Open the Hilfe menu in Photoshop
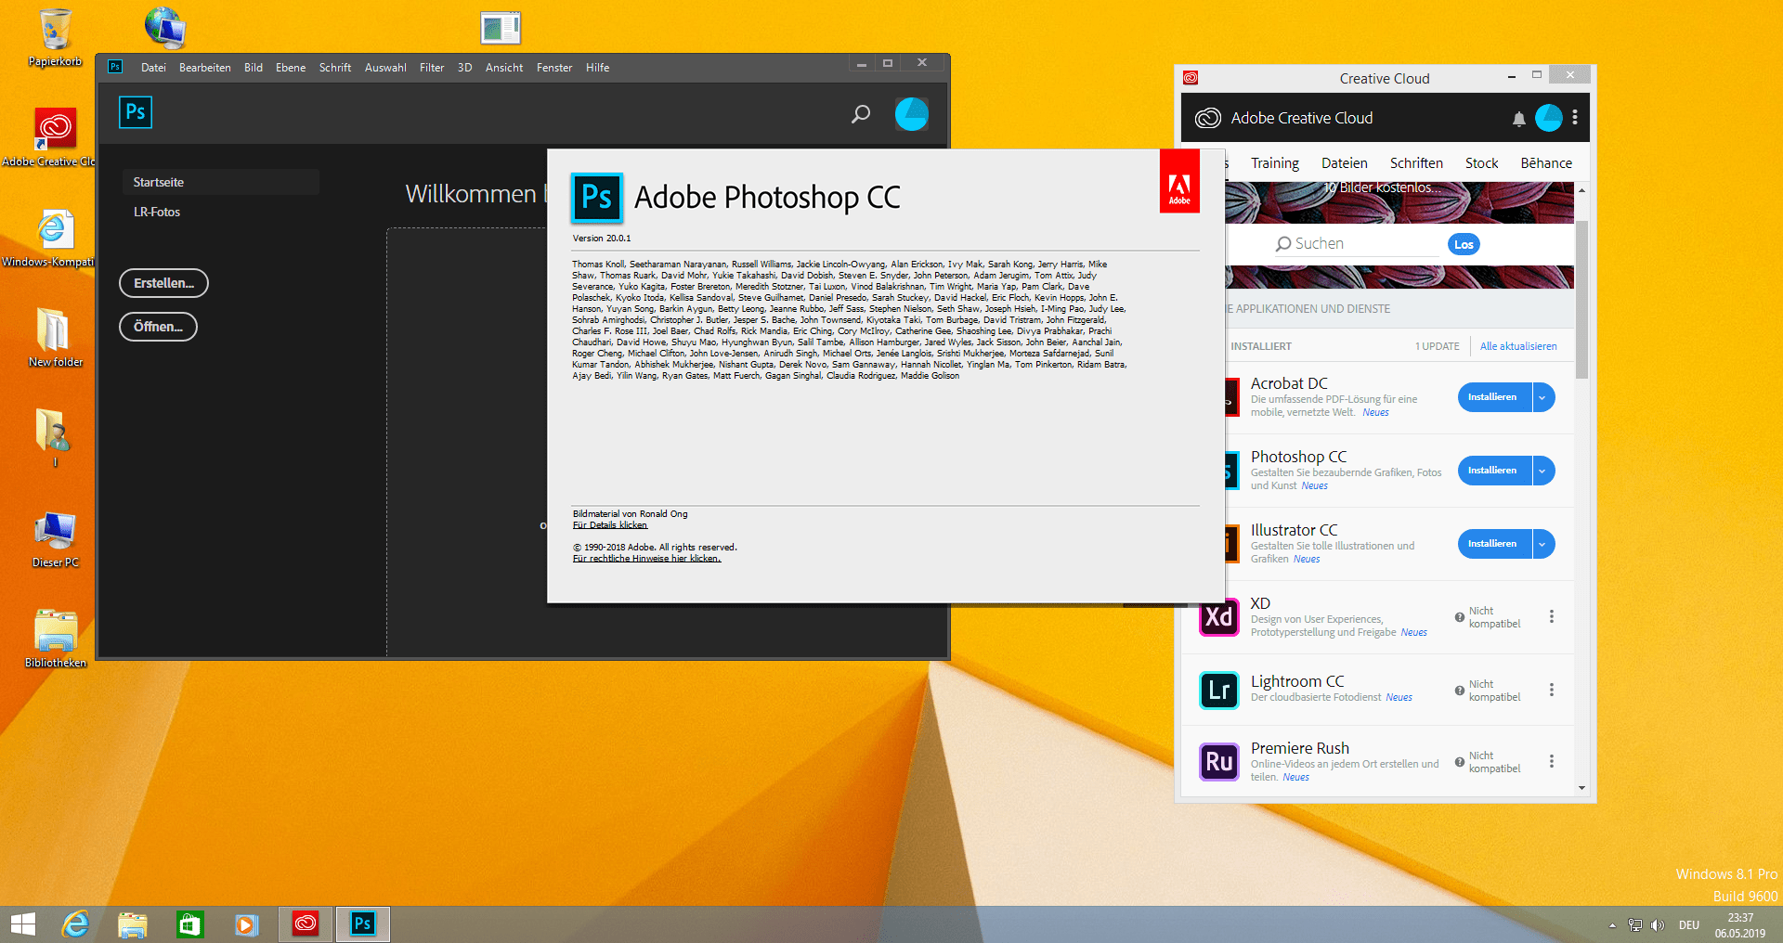Image resolution: width=1783 pixels, height=943 pixels. pos(597,68)
